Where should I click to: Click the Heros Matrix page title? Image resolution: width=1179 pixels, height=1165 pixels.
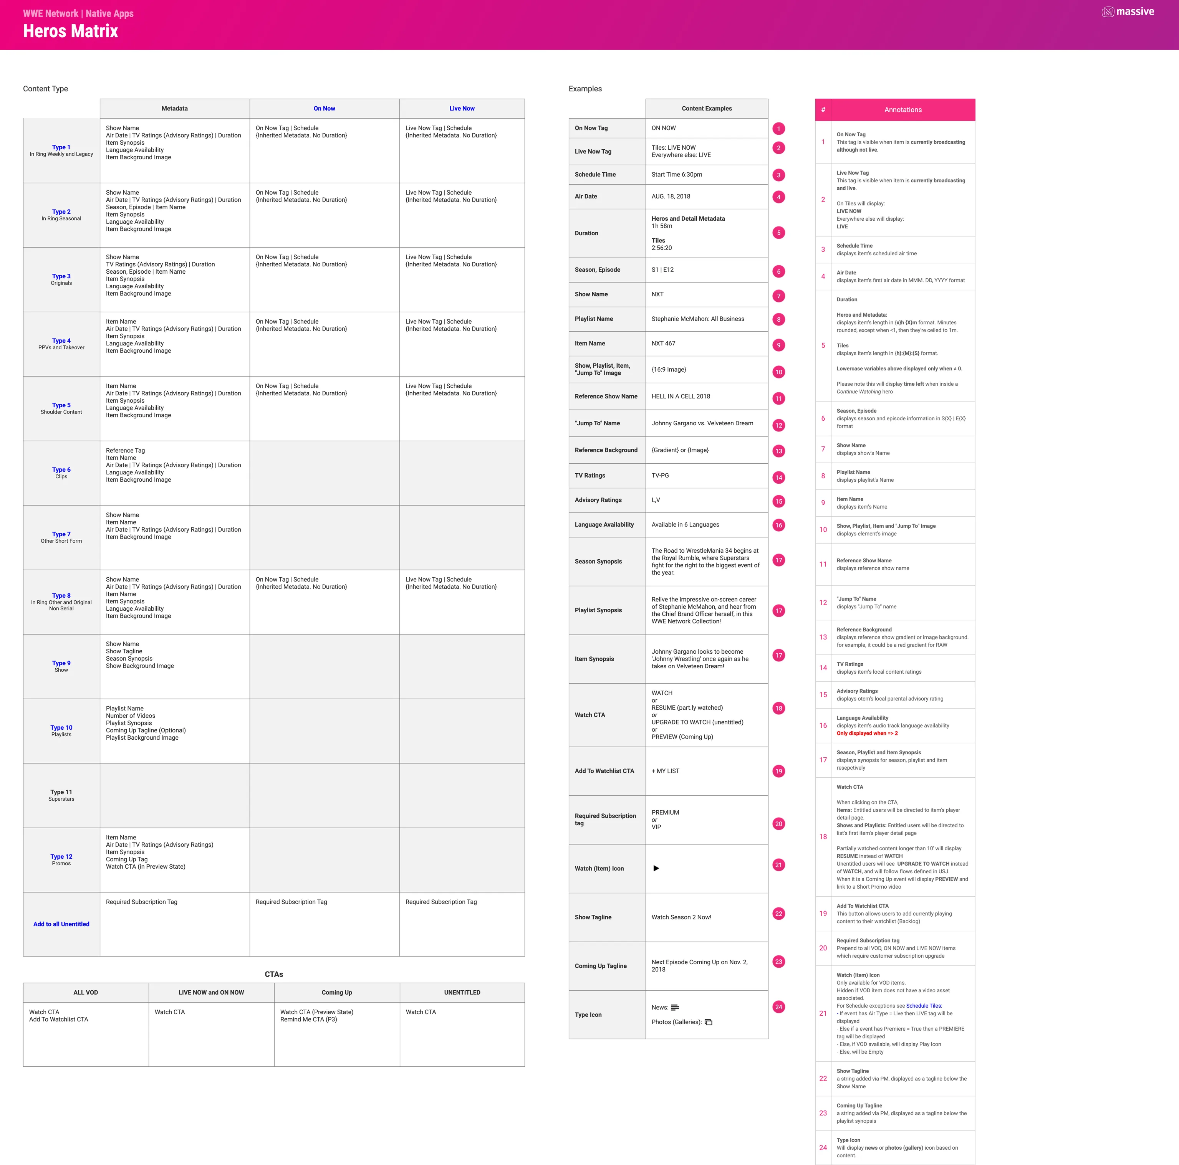point(71,31)
